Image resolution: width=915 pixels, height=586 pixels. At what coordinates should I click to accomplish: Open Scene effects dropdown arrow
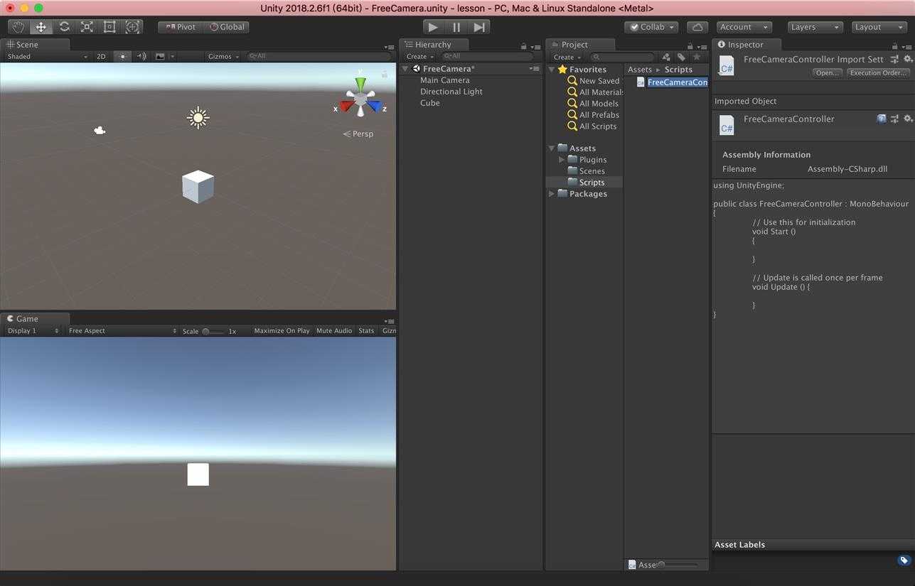tap(172, 56)
